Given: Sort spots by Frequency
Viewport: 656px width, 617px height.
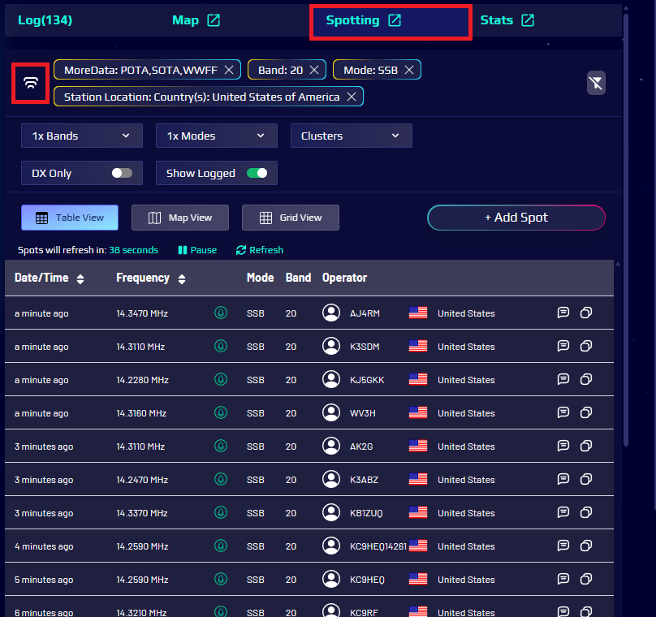Looking at the screenshot, I should click(x=182, y=279).
